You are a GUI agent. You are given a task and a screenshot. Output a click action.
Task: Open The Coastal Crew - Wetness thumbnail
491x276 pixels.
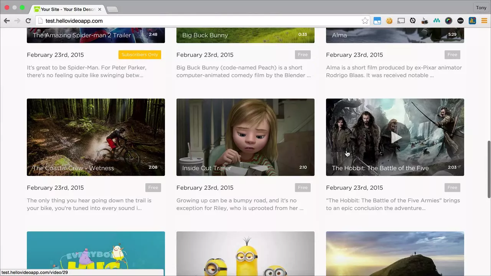pyautogui.click(x=96, y=137)
